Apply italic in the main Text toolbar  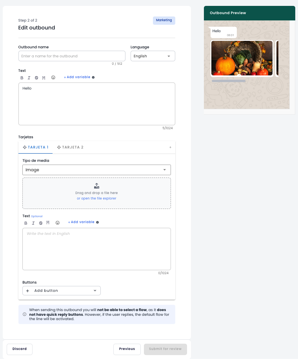tap(29, 78)
